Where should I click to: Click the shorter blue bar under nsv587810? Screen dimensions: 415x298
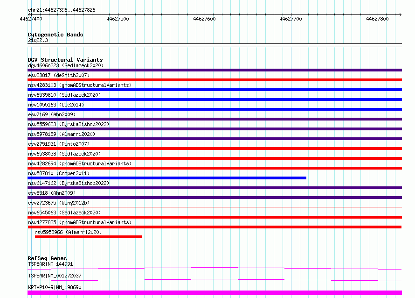(167, 178)
